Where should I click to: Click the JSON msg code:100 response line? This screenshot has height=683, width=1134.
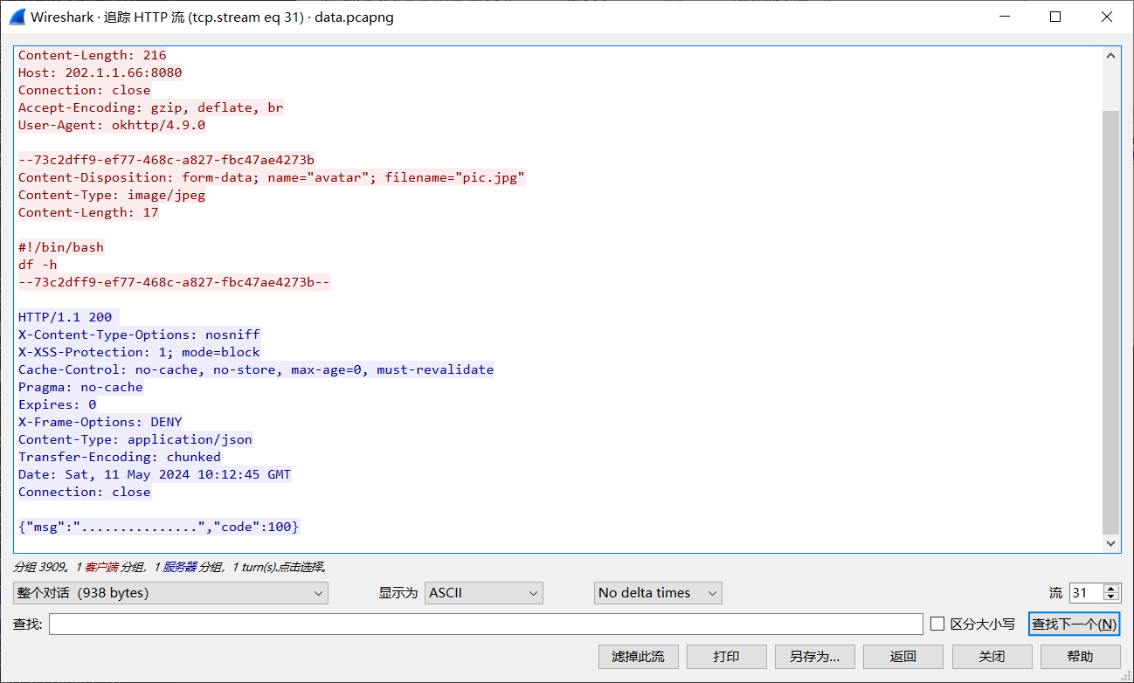coord(159,527)
